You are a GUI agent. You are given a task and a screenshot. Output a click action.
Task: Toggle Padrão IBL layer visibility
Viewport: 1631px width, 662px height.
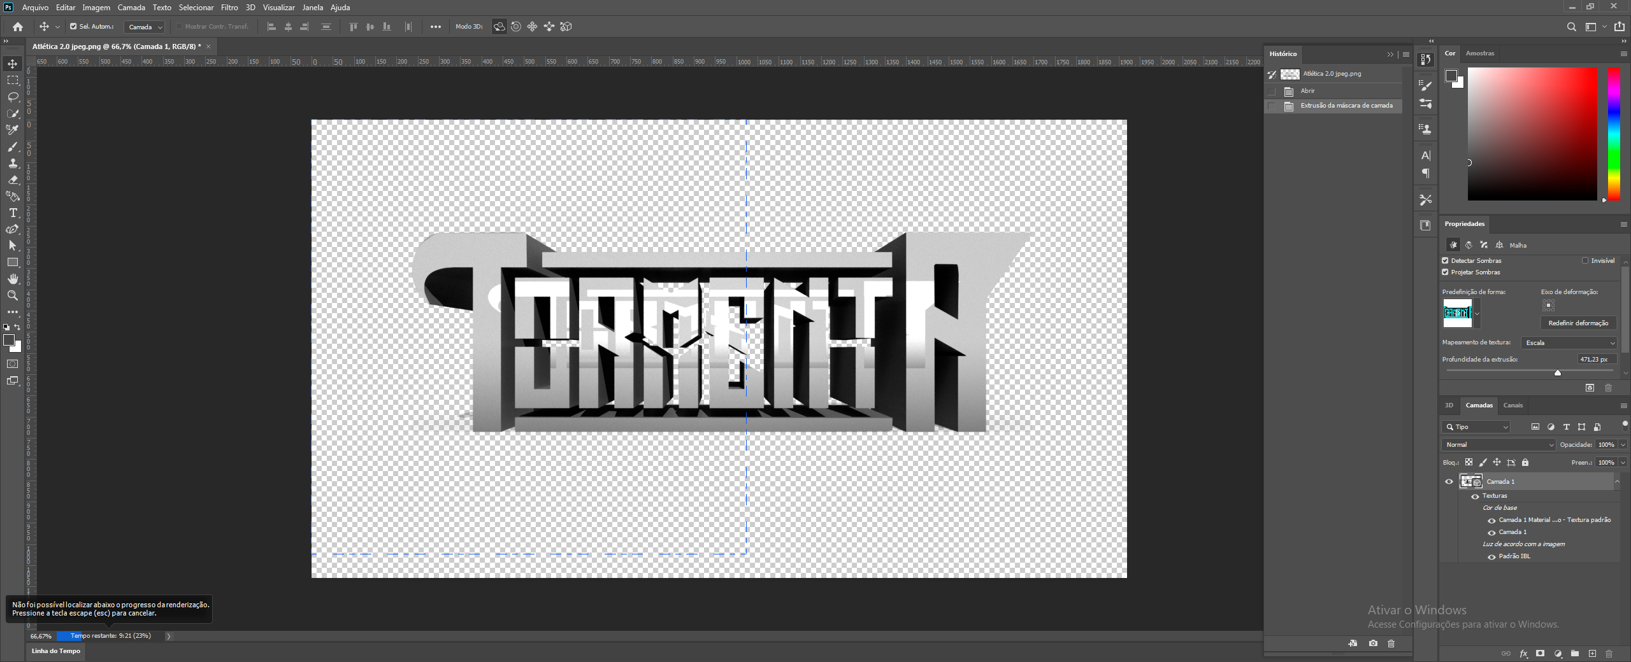coord(1491,556)
